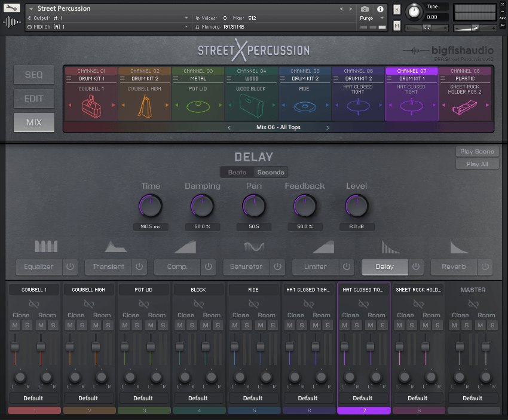This screenshot has width=508, height=420.
Task: Click the wrench settings icon
Action: (14, 9)
